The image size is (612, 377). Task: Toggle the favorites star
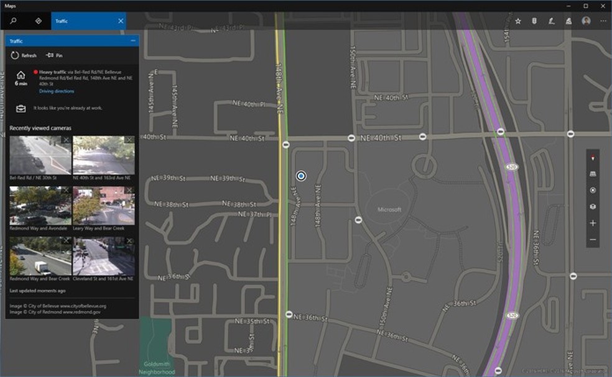[x=517, y=20]
